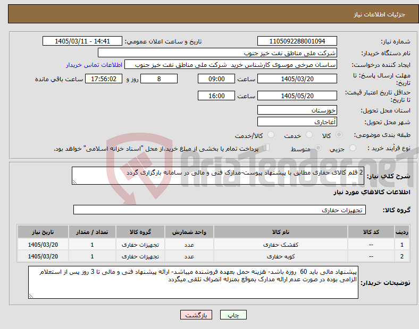
Task: Click the کد کالا column header
Action: tap(371, 232)
